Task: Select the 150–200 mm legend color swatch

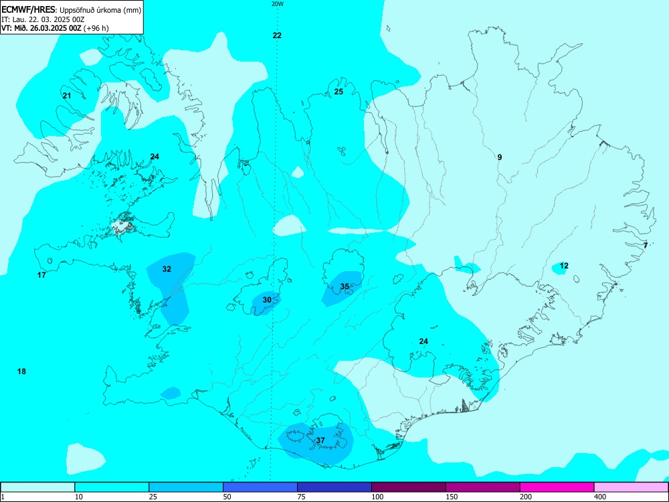Action: coord(483,487)
